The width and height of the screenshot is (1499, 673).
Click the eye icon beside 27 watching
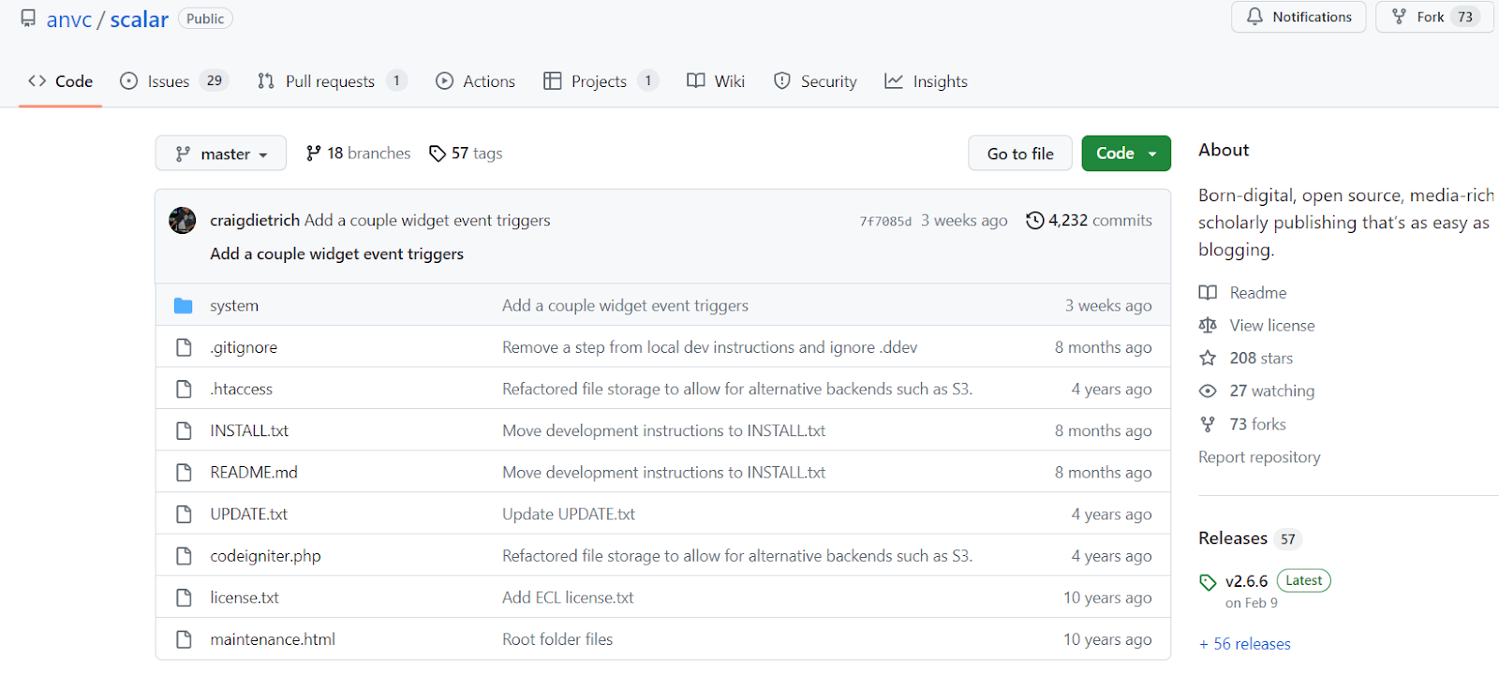pyautogui.click(x=1208, y=391)
